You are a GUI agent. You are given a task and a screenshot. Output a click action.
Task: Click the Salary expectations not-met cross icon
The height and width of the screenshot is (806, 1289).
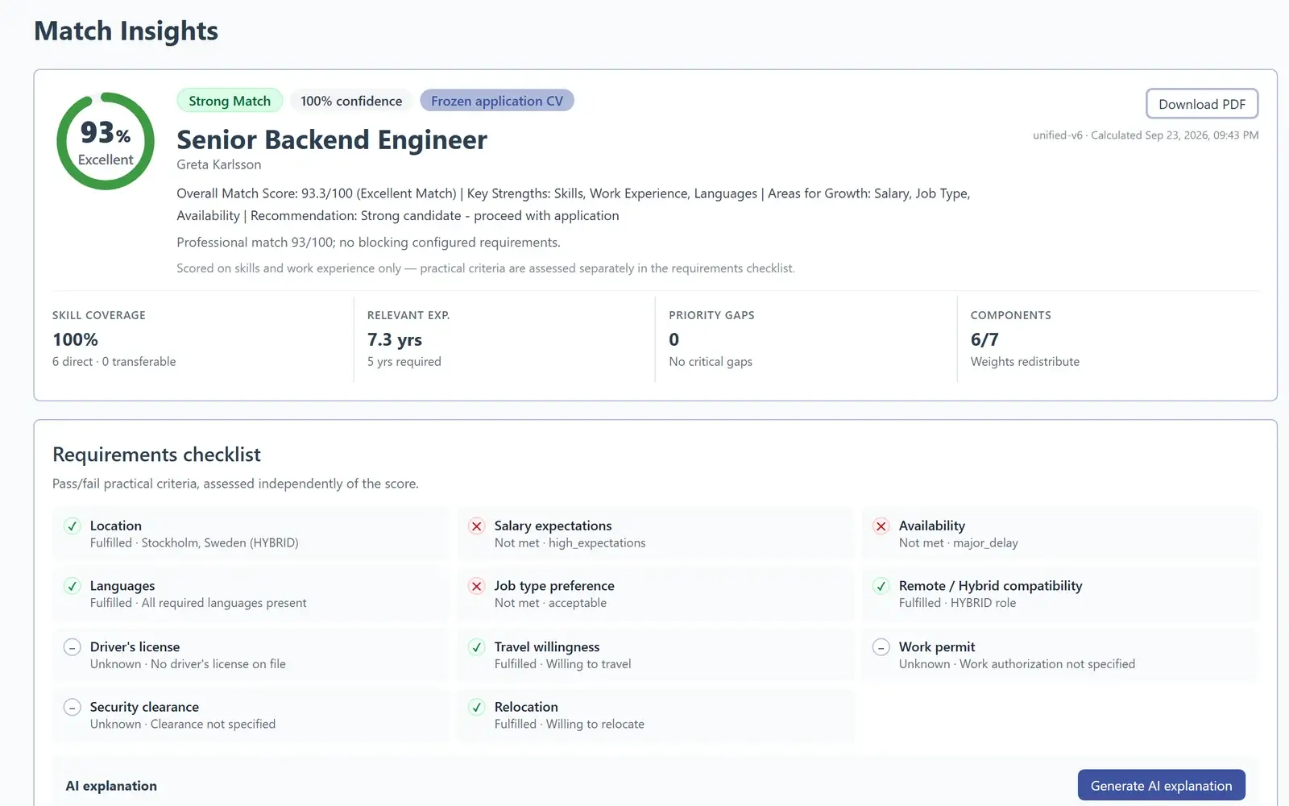click(477, 526)
